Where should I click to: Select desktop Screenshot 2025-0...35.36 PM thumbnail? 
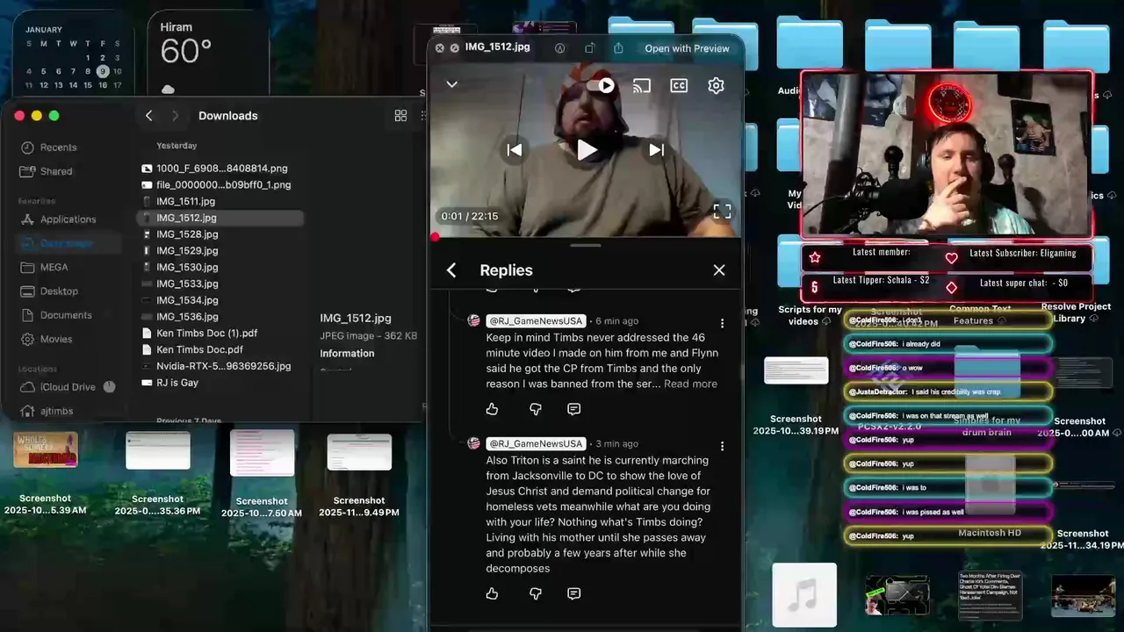158,450
